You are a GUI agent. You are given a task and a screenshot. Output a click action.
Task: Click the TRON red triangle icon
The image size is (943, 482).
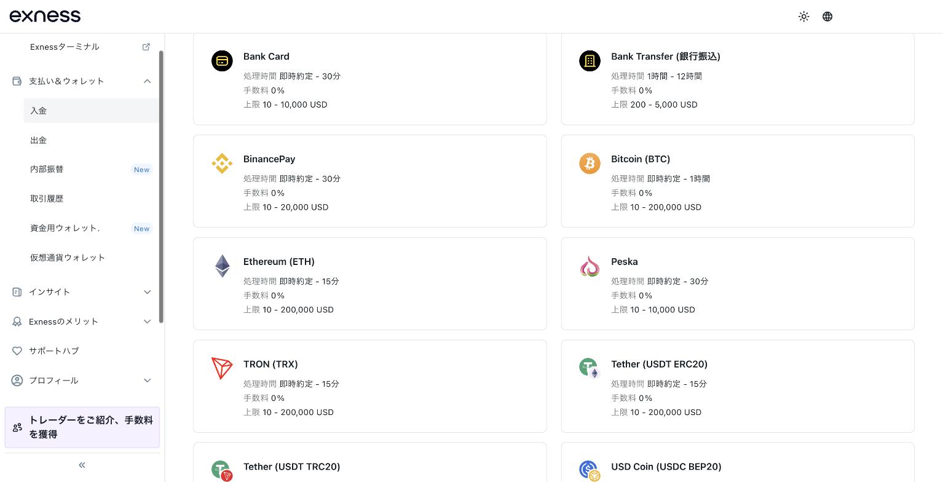[222, 368]
